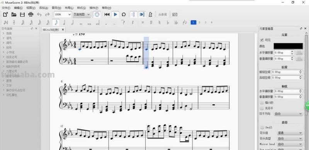Add a double augmentation dot
This screenshot has height=150, width=309.
click(x=114, y=24)
